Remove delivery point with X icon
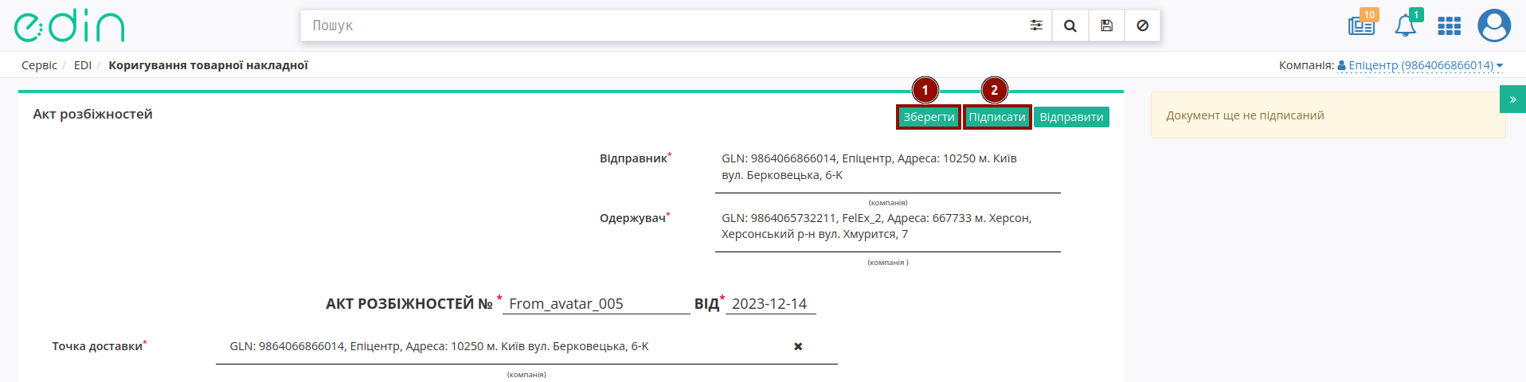1526x382 pixels. click(798, 346)
